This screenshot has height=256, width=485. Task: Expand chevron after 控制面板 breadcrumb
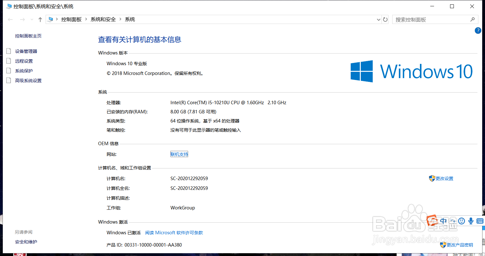pos(86,19)
